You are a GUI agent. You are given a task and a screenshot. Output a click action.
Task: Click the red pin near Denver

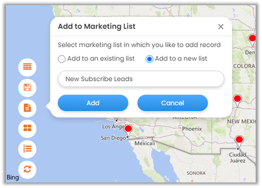(253, 39)
